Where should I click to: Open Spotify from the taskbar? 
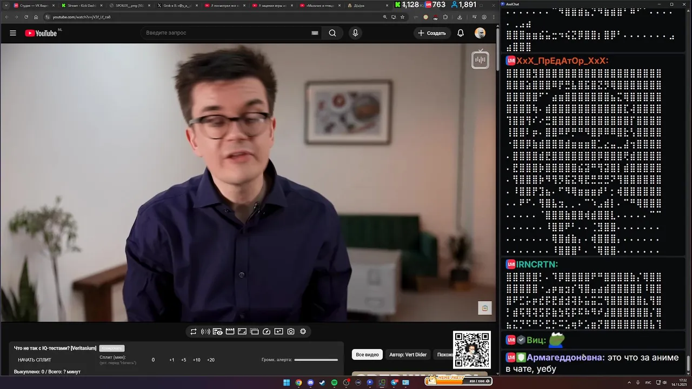334,383
